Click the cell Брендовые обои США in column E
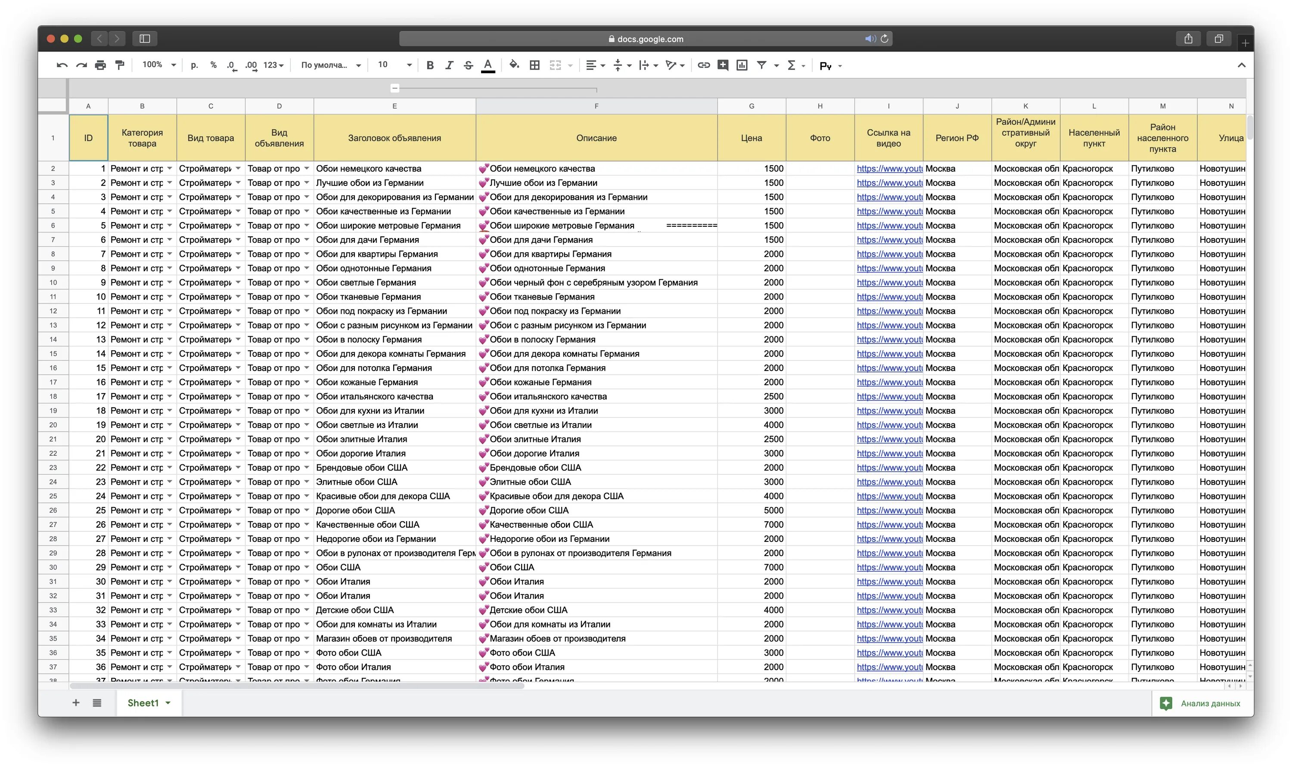This screenshot has width=1292, height=767. (x=394, y=468)
